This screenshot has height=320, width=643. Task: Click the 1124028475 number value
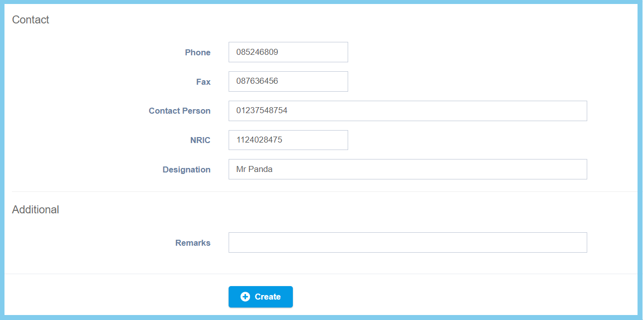click(x=259, y=140)
